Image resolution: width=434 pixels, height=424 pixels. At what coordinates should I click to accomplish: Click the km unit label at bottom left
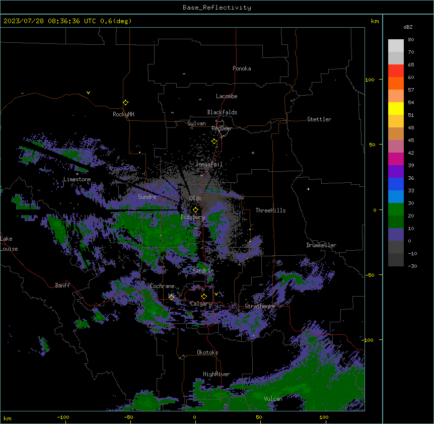[x=8, y=418]
